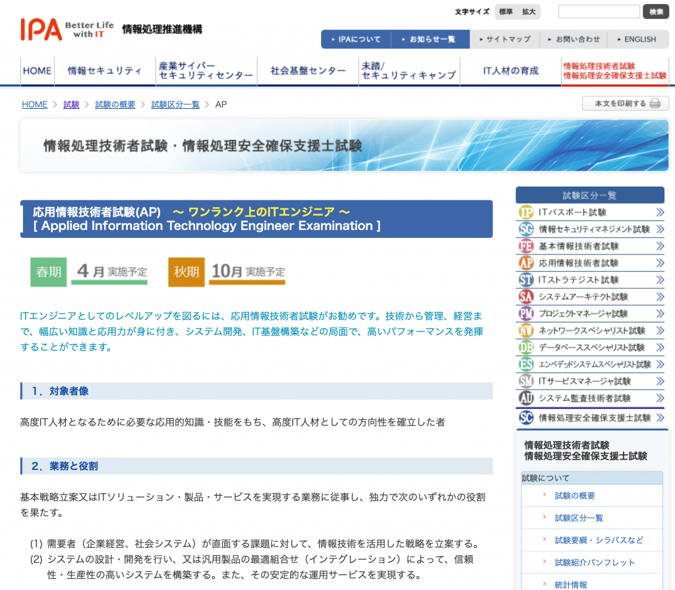Set text size to 拡大
Image resolution: width=675 pixels, height=590 pixels.
(x=529, y=12)
